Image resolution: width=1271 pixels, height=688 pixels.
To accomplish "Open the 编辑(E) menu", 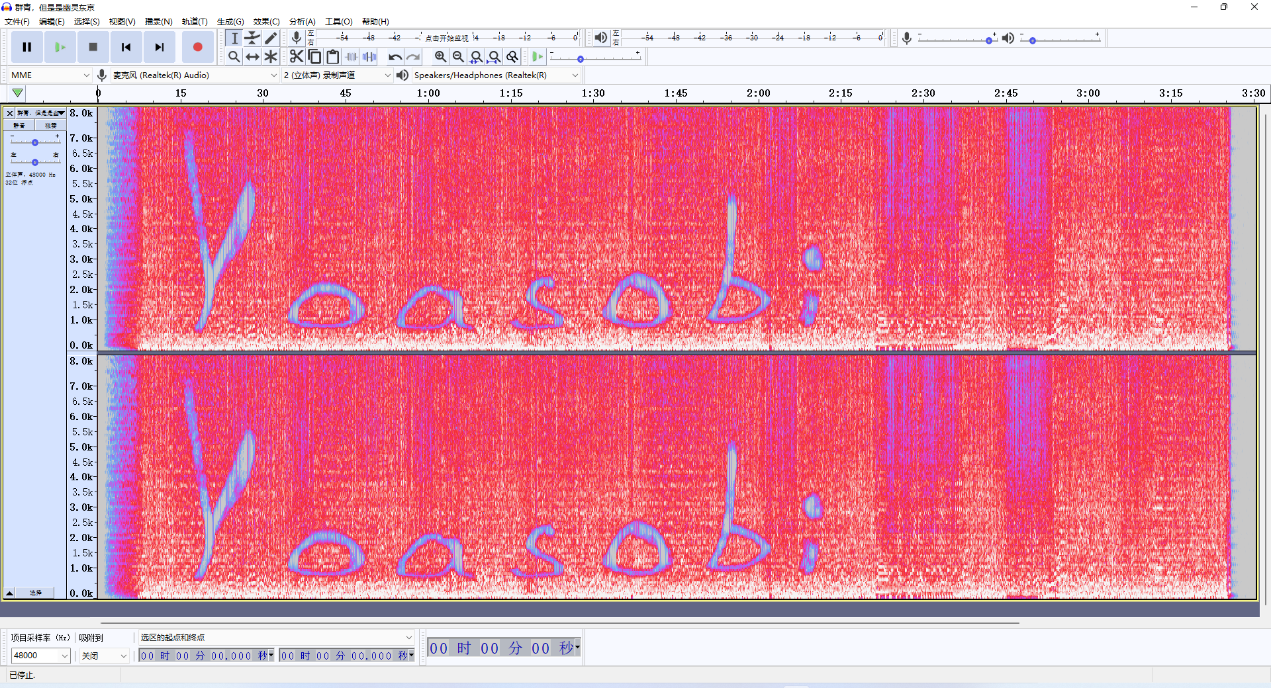I will click(x=52, y=21).
